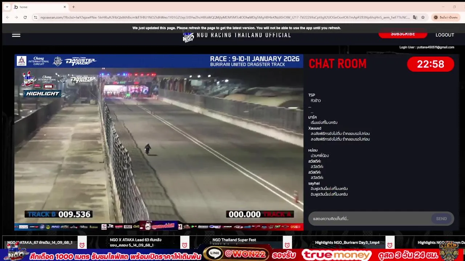The width and height of the screenshot is (465, 261).
Task: Click the Chang International Circuit logo in header
Action: [33, 61]
